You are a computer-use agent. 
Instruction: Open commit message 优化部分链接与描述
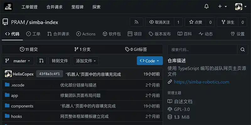click(x=78, y=85)
